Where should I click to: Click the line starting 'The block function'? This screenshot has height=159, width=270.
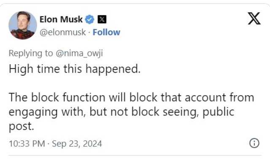[x=131, y=97]
